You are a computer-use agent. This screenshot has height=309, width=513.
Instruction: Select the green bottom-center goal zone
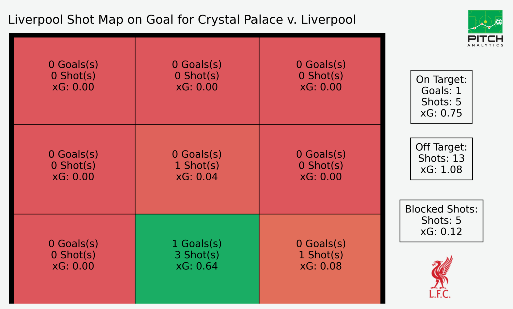pyautogui.click(x=197, y=259)
